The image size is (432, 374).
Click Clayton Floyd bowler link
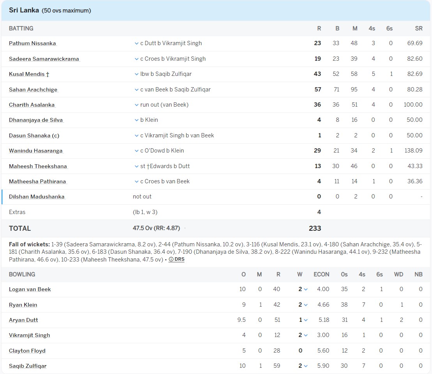(27, 351)
